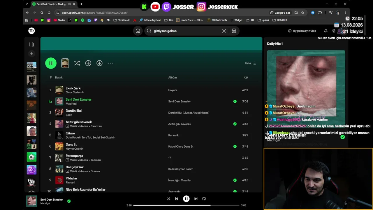Open the 'BERABER' bookmark folder
This screenshot has width=373, height=210.
coord(280,20)
